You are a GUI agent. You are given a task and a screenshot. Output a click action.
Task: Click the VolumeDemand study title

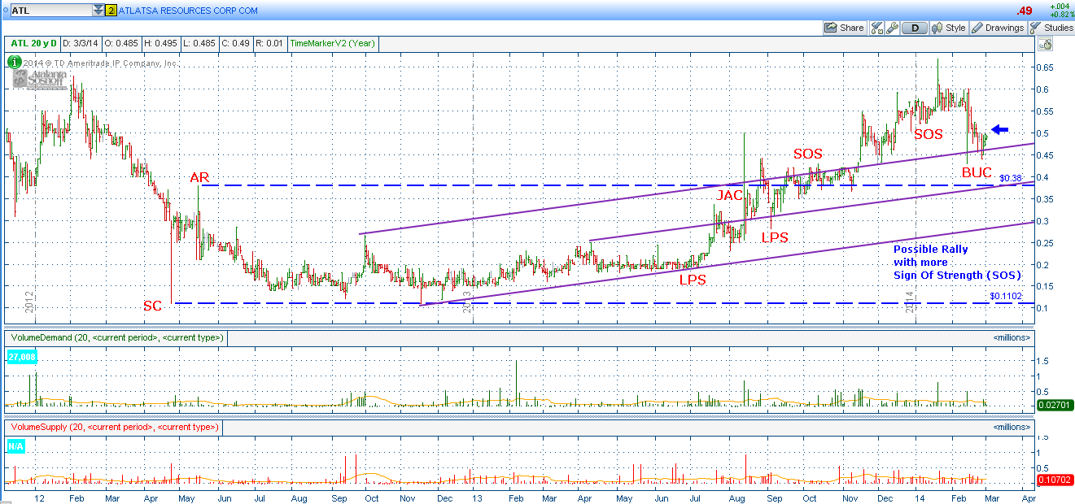[116, 337]
